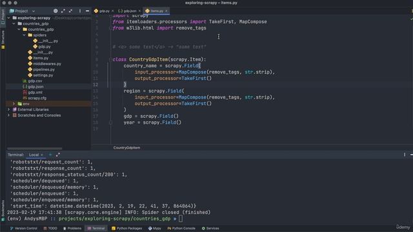Open Project panel options (three dots)
Image resolution: width=413 pixels, height=232 pixels.
pyautogui.click(x=80, y=11)
